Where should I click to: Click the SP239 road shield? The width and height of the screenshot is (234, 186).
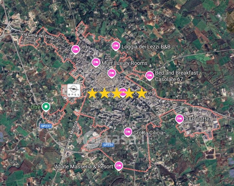108,145
